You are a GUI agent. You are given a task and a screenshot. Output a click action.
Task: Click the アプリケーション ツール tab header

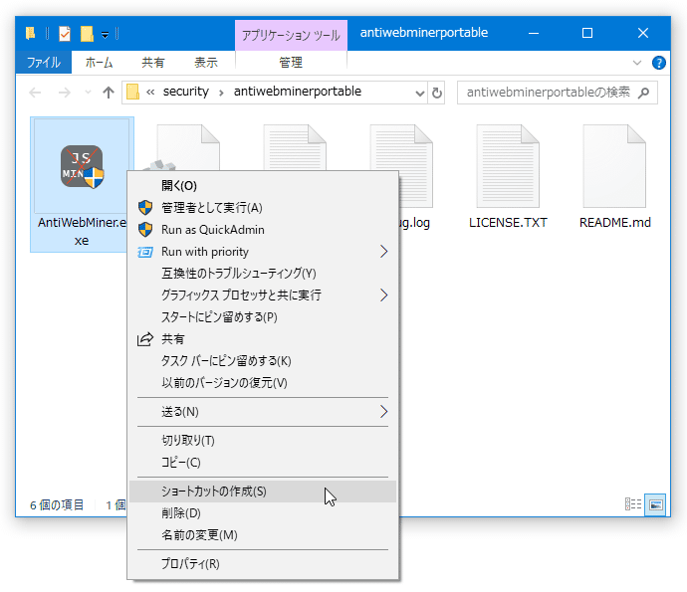[x=291, y=35]
